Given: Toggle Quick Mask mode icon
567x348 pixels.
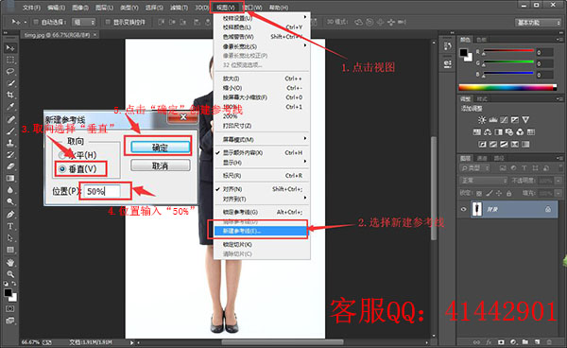Looking at the screenshot, I should 9,308.
